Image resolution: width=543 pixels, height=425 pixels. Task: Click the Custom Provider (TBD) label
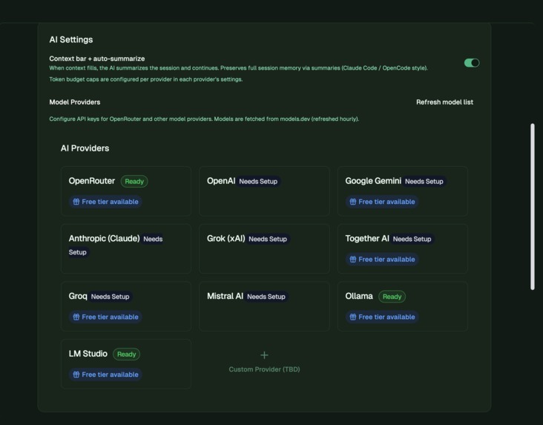(x=264, y=369)
